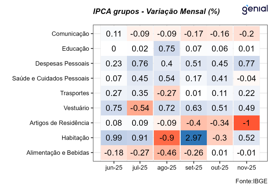The width and height of the screenshot is (276, 193).
Task: Click the -0.9 Habitação cell for ago-25
Action: click(x=167, y=138)
